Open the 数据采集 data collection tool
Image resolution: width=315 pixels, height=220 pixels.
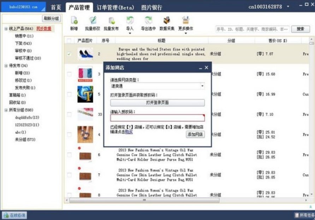coord(167,21)
